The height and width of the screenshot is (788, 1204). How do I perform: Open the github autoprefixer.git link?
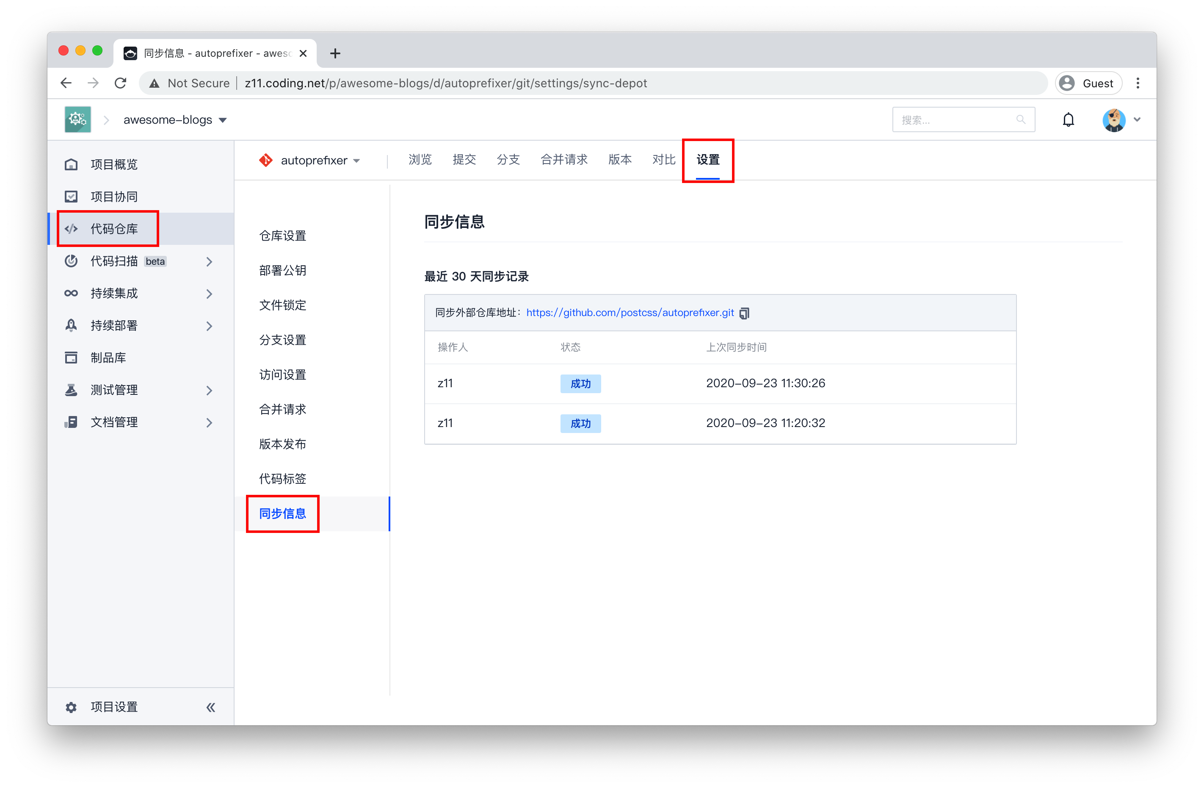(630, 313)
